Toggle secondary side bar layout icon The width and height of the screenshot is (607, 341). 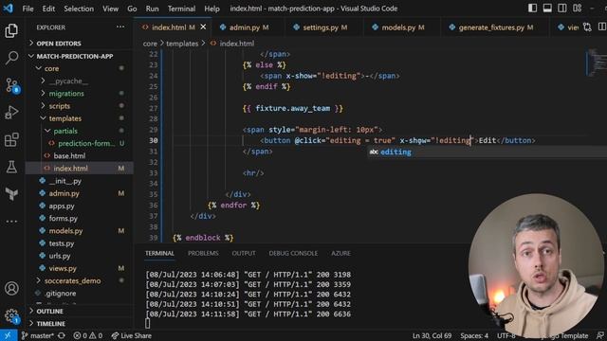tap(562, 9)
